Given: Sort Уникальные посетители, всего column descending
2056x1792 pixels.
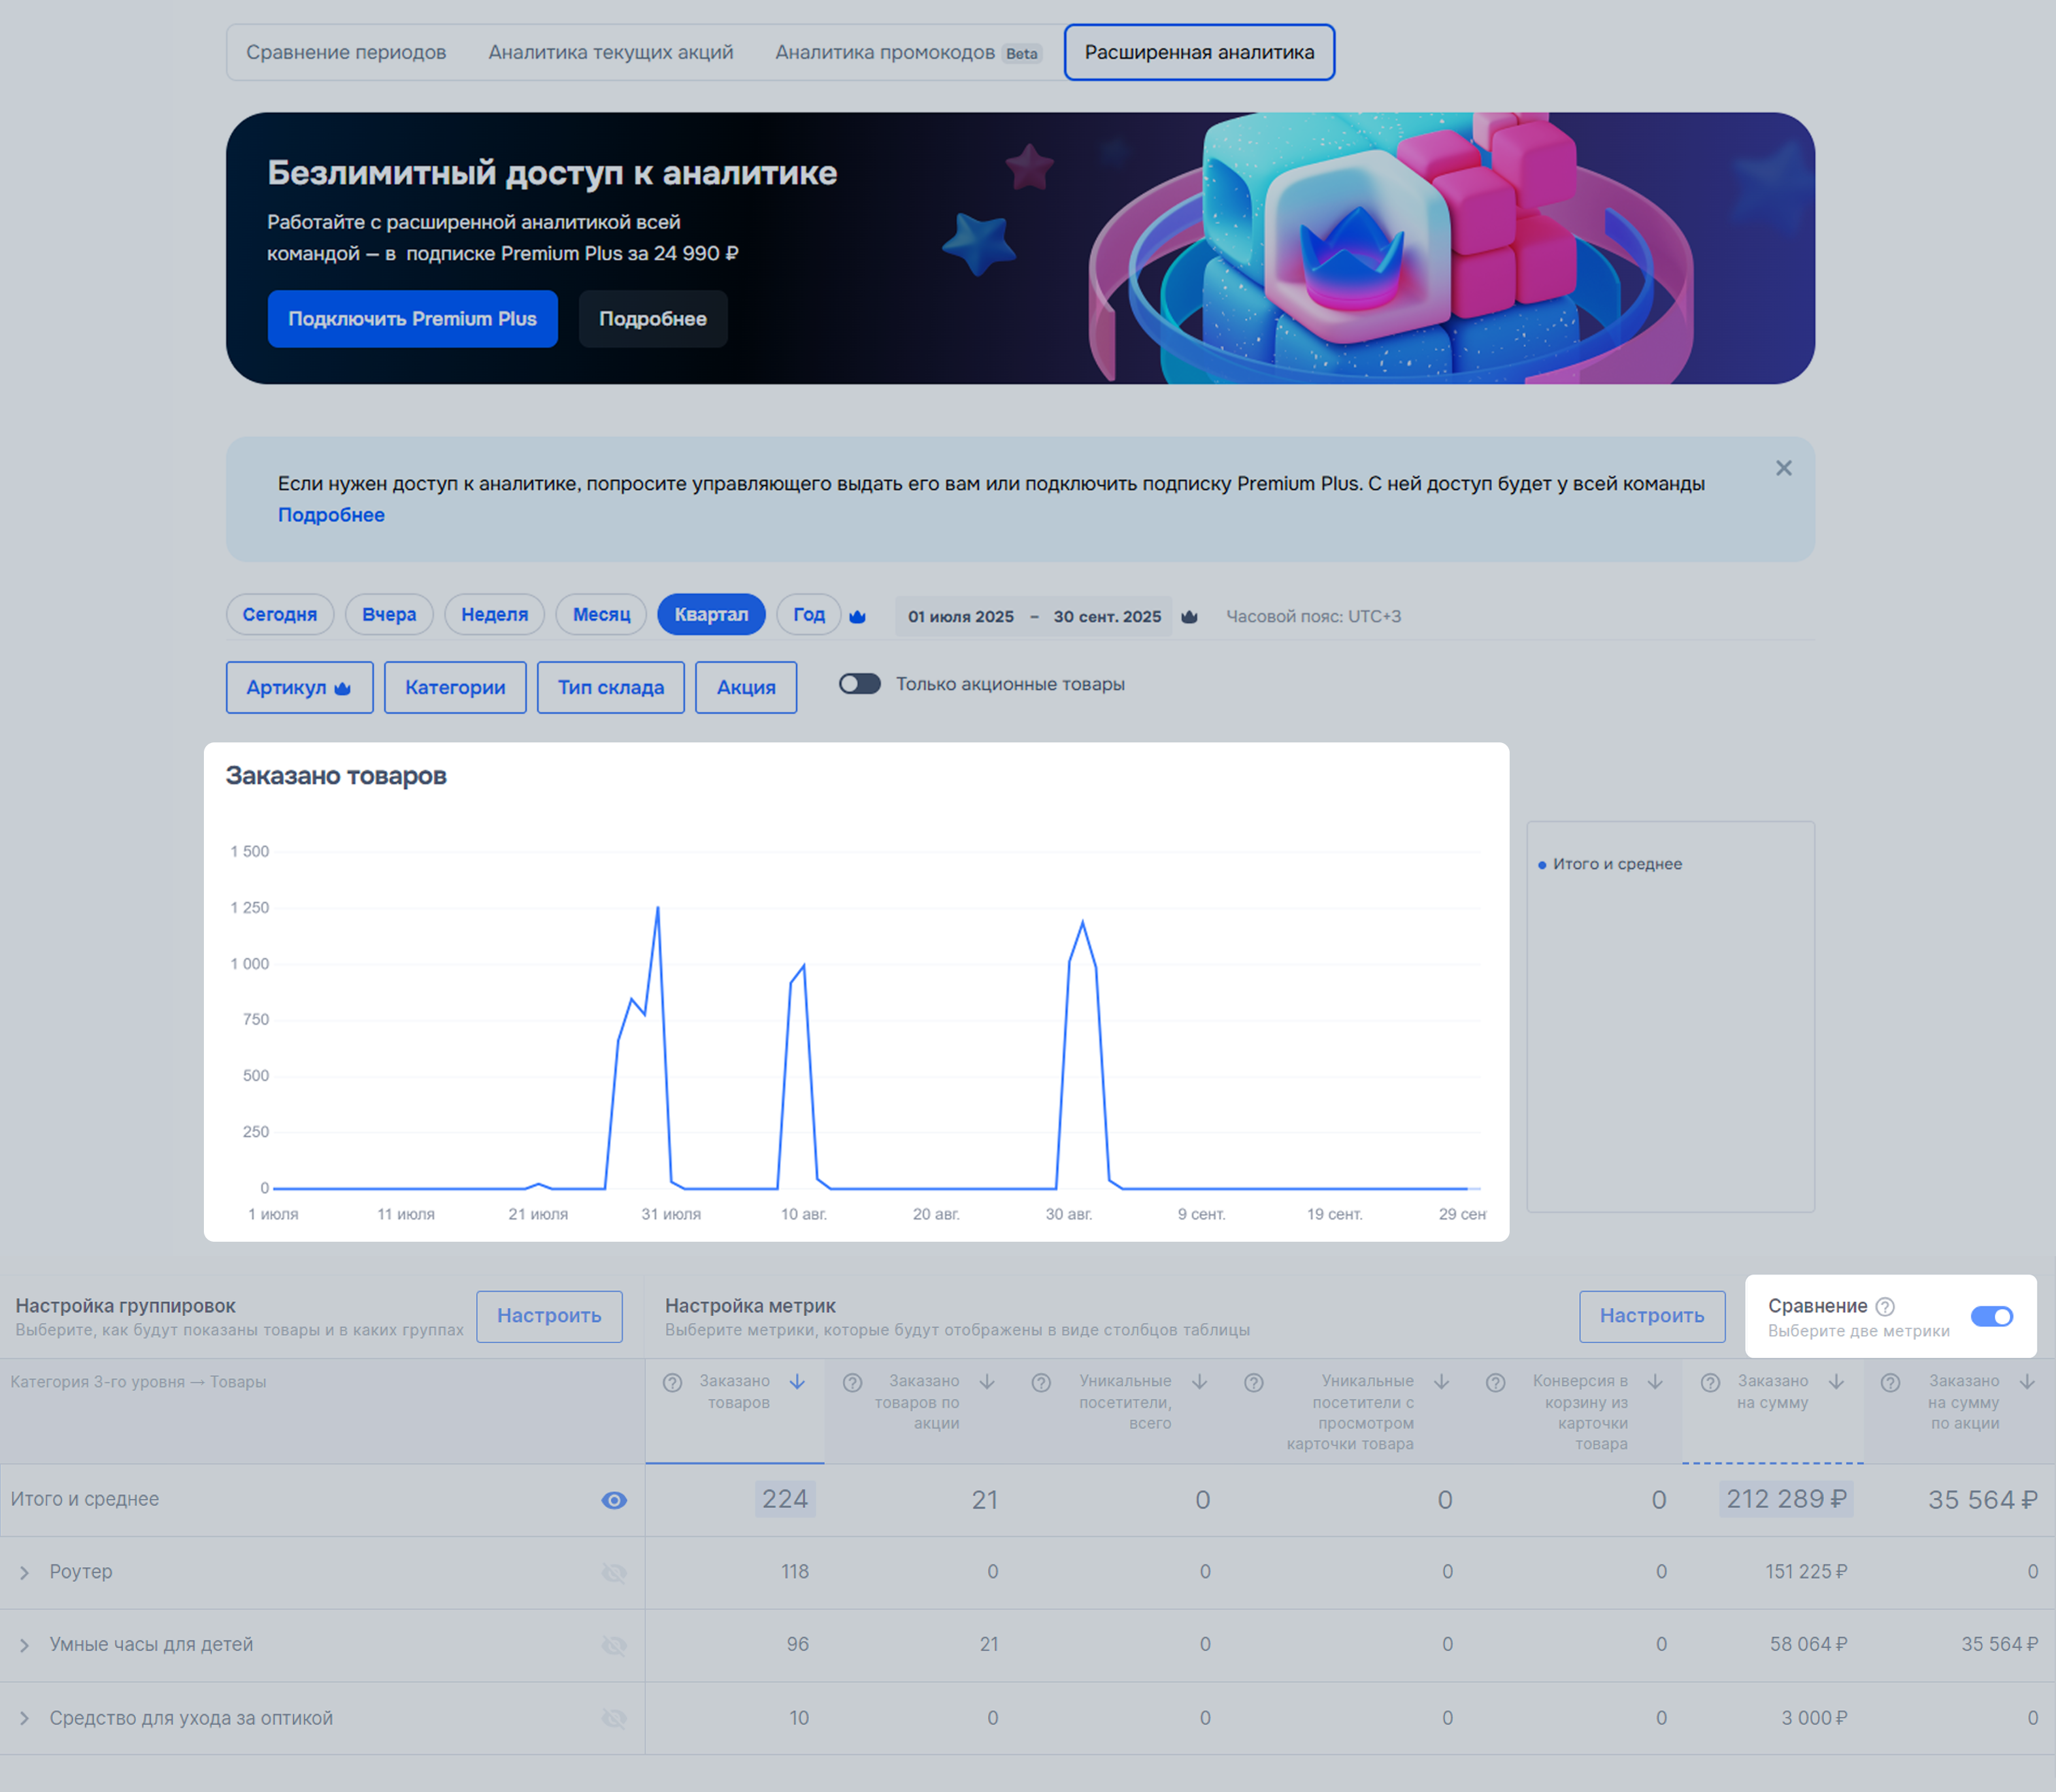Looking at the screenshot, I should coord(1200,1382).
